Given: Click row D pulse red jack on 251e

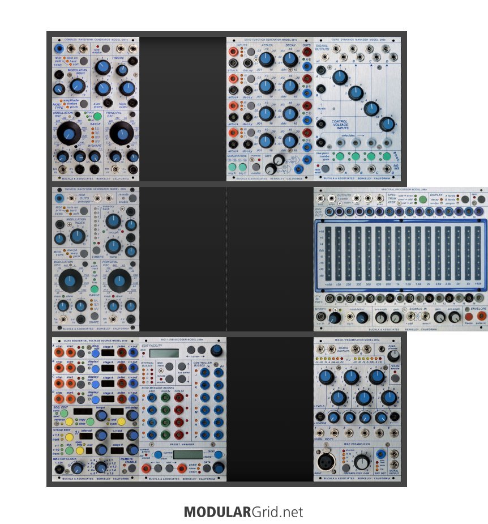Looking at the screenshot, I should point(122,399).
